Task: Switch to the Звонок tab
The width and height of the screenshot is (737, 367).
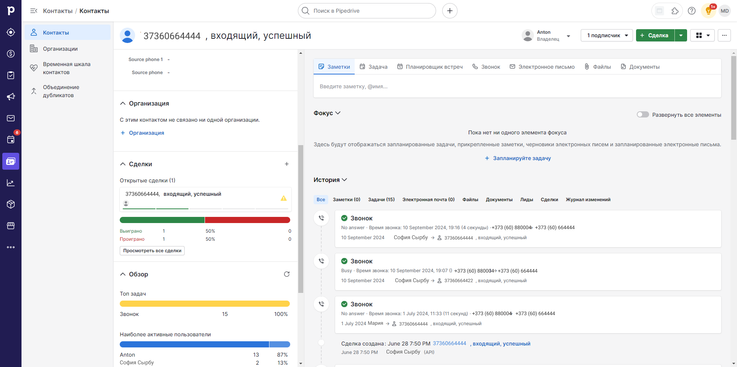Action: tap(486, 67)
